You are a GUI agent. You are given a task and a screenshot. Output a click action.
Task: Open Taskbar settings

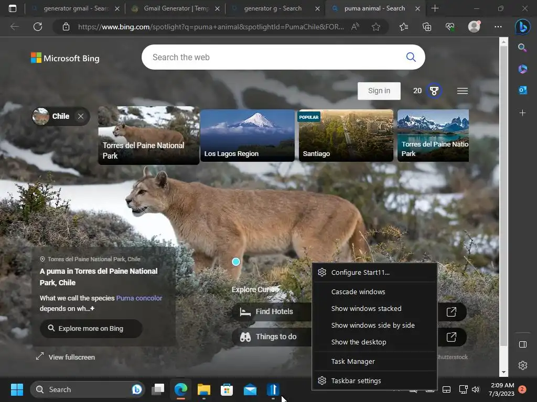(x=374, y=381)
